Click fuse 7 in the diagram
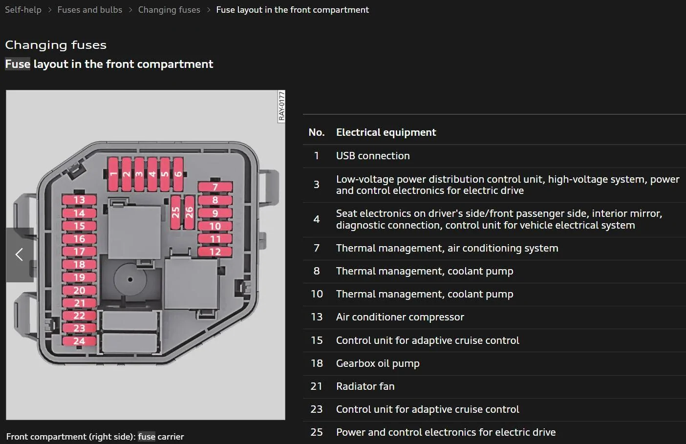The width and height of the screenshot is (686, 444). tap(215, 187)
